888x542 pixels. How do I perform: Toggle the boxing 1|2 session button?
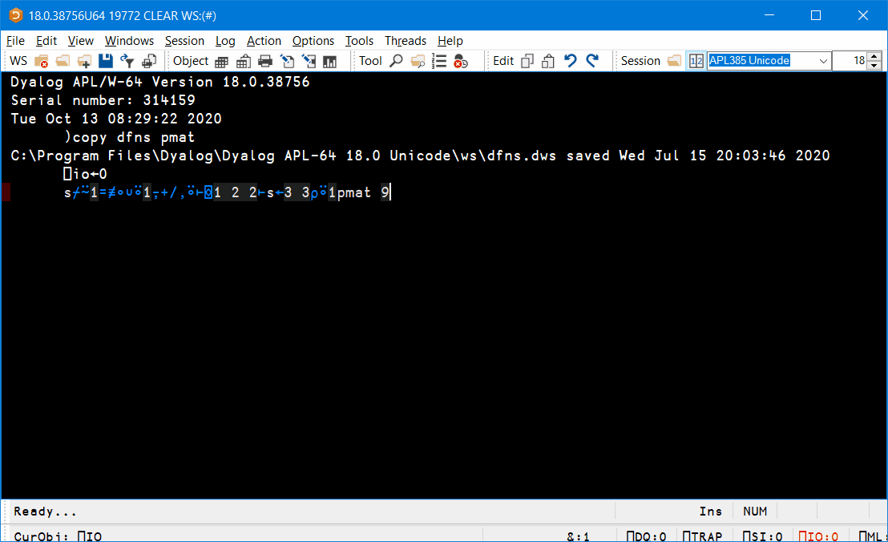click(x=696, y=61)
